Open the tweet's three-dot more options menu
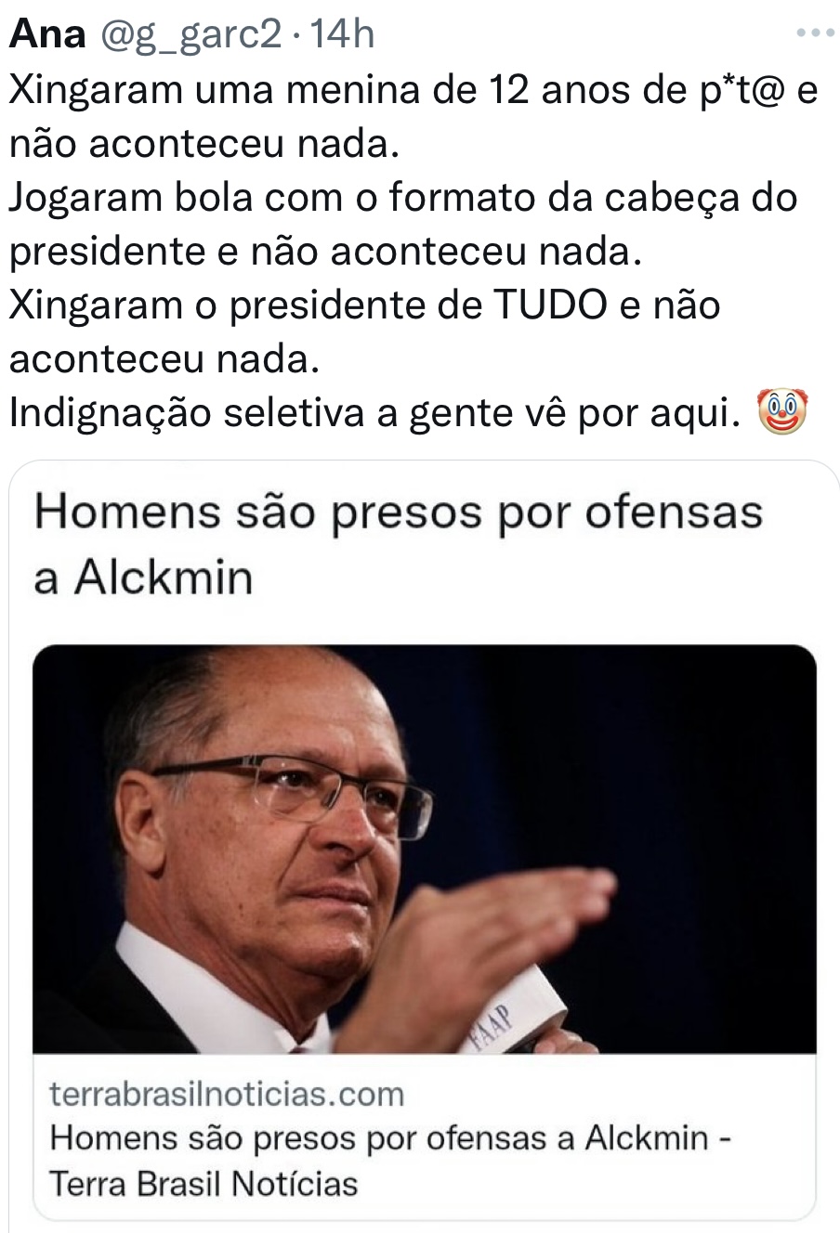This screenshot has height=1233, width=840. tap(817, 34)
